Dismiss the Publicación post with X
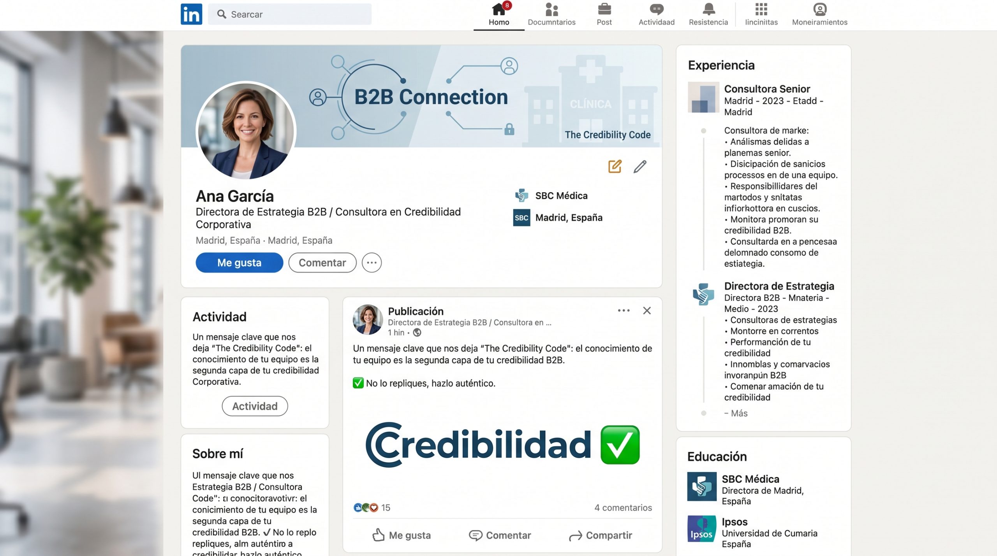Screen dimensions: 997x556 pyautogui.click(x=647, y=310)
